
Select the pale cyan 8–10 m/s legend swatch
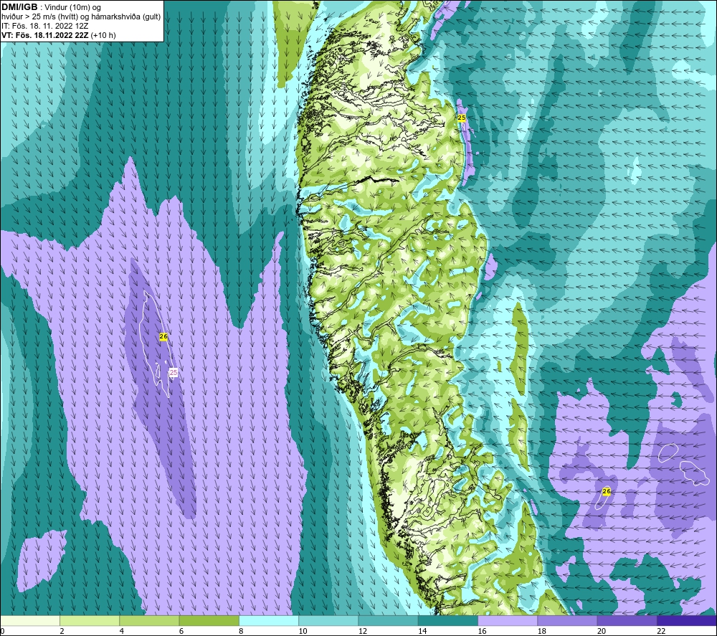coord(269,621)
